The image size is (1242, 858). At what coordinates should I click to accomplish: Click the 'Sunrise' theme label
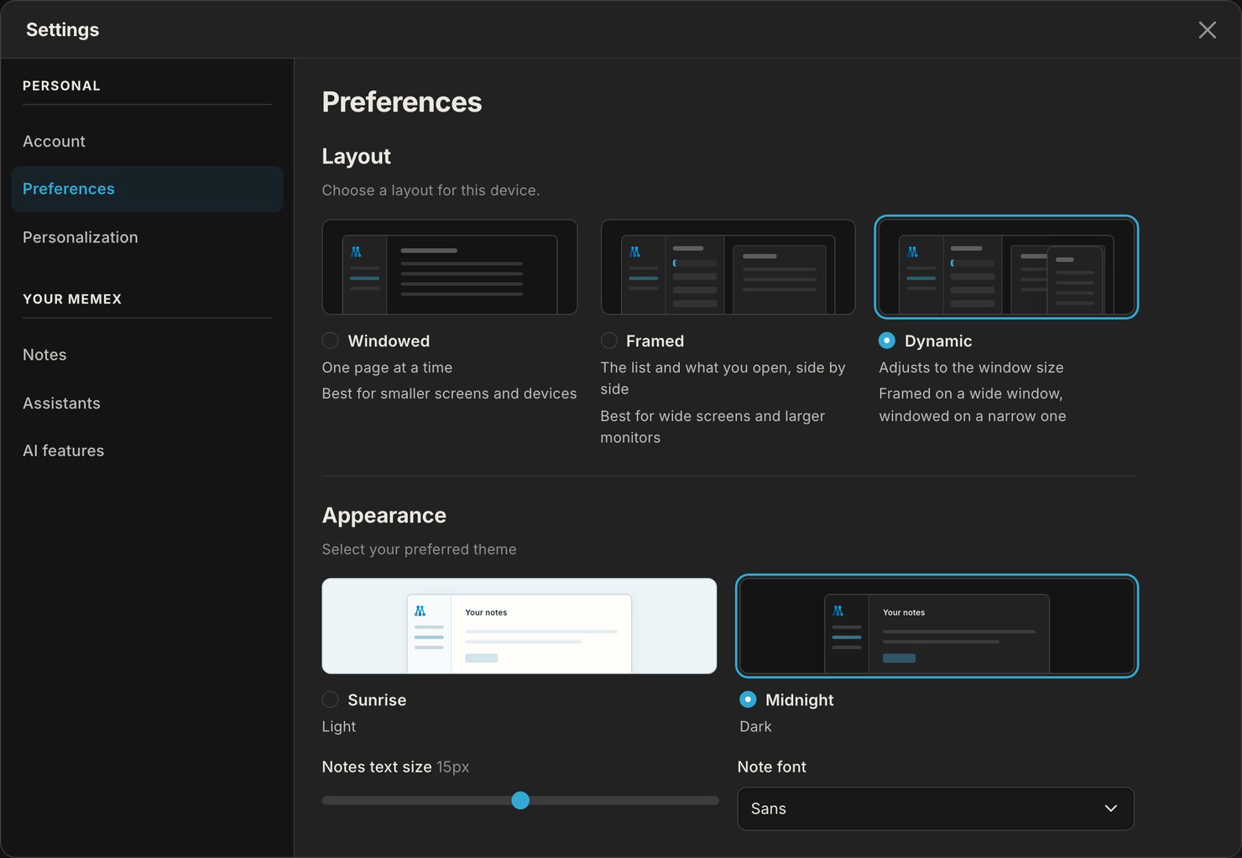click(x=377, y=700)
